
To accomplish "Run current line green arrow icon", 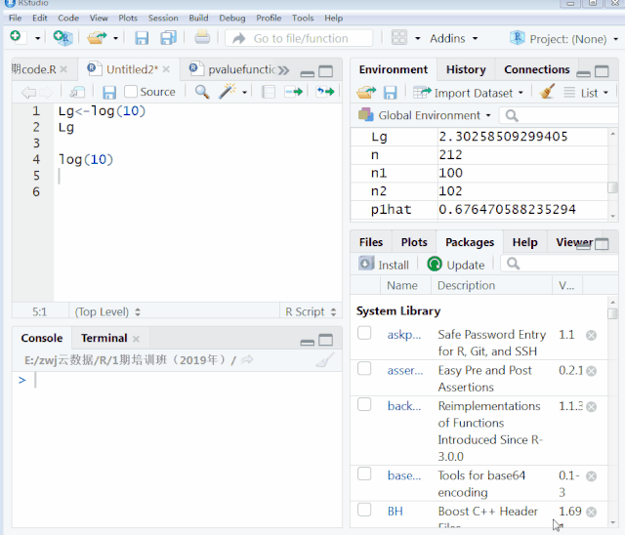I will pos(294,92).
